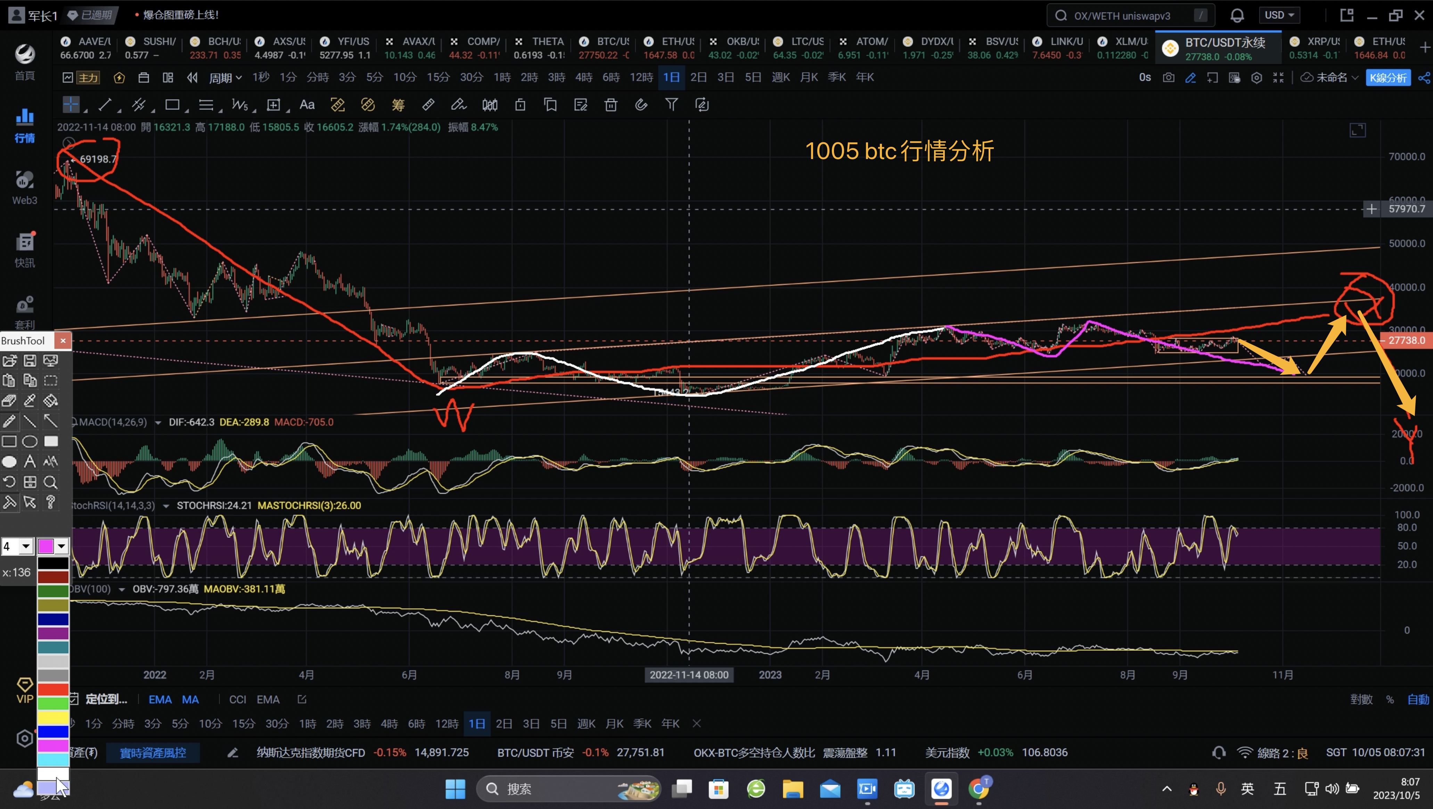Expand OBV(100) indicator options arrow
1433x809 pixels.
click(x=122, y=589)
